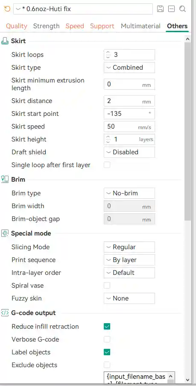The width and height of the screenshot is (196, 386).
Task: Open the Print sequence By layer dropdown
Action: (129, 260)
